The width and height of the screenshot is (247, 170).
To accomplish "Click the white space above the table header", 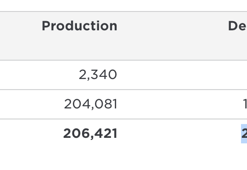I will point(123,6).
